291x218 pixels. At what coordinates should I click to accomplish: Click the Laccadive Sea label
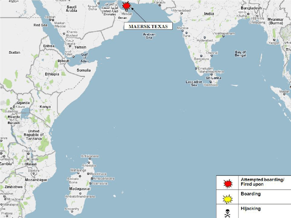[x=194, y=83]
